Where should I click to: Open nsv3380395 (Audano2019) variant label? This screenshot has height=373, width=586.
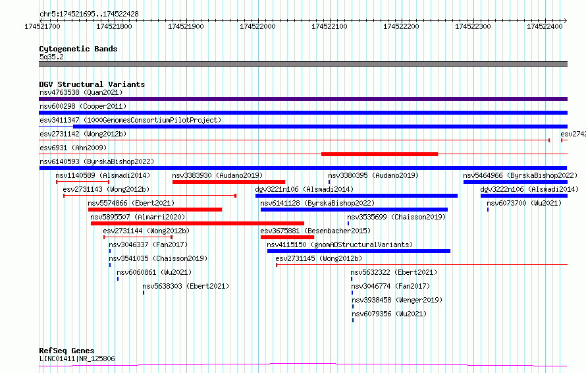coord(373,175)
